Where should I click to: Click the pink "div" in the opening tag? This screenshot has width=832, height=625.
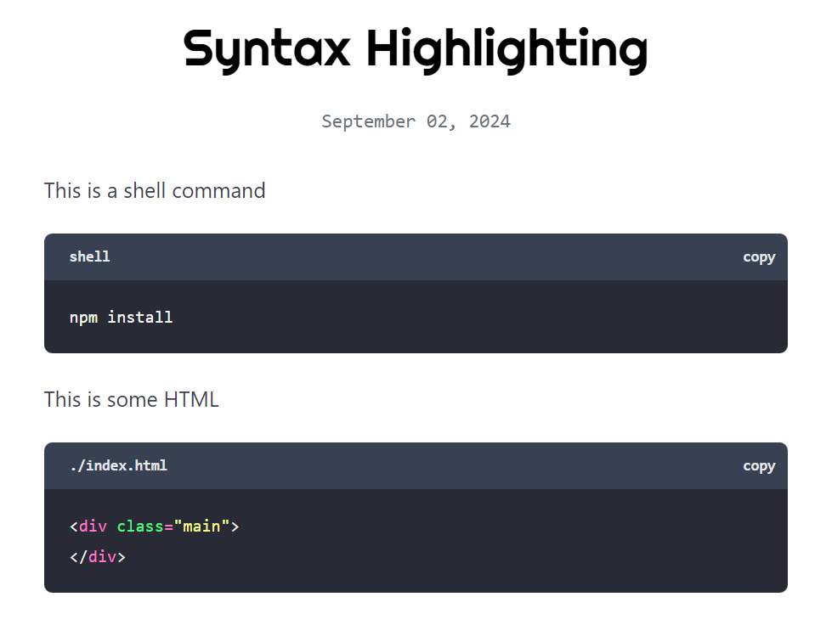click(93, 526)
